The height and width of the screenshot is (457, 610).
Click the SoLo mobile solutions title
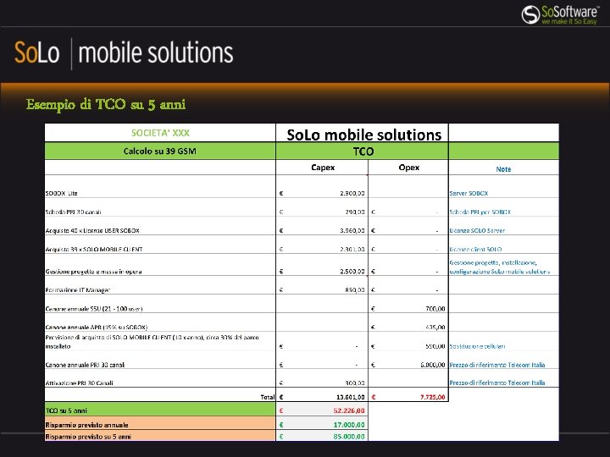pos(124,52)
